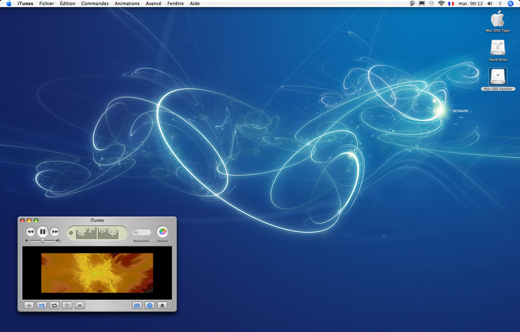The width and height of the screenshot is (520, 332).
Task: Click in the Rechercher search field
Action: pyautogui.click(x=141, y=232)
